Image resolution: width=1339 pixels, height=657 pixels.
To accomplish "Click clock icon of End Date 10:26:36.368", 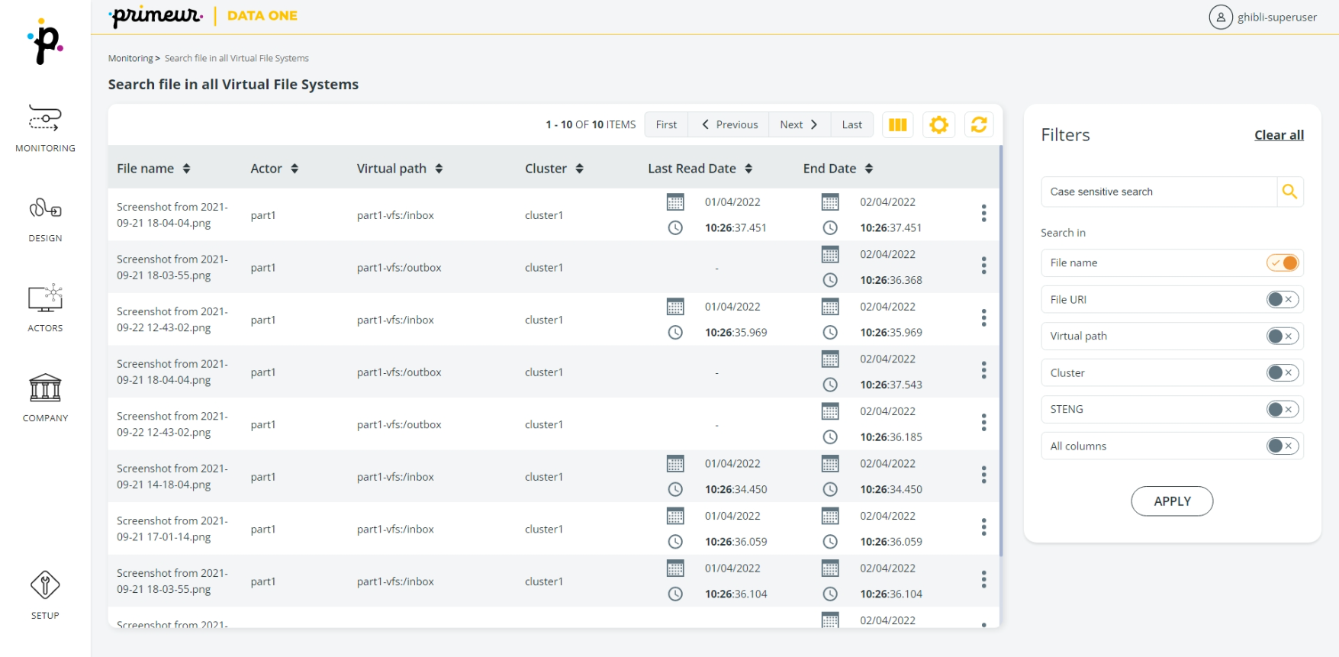I will pyautogui.click(x=830, y=280).
